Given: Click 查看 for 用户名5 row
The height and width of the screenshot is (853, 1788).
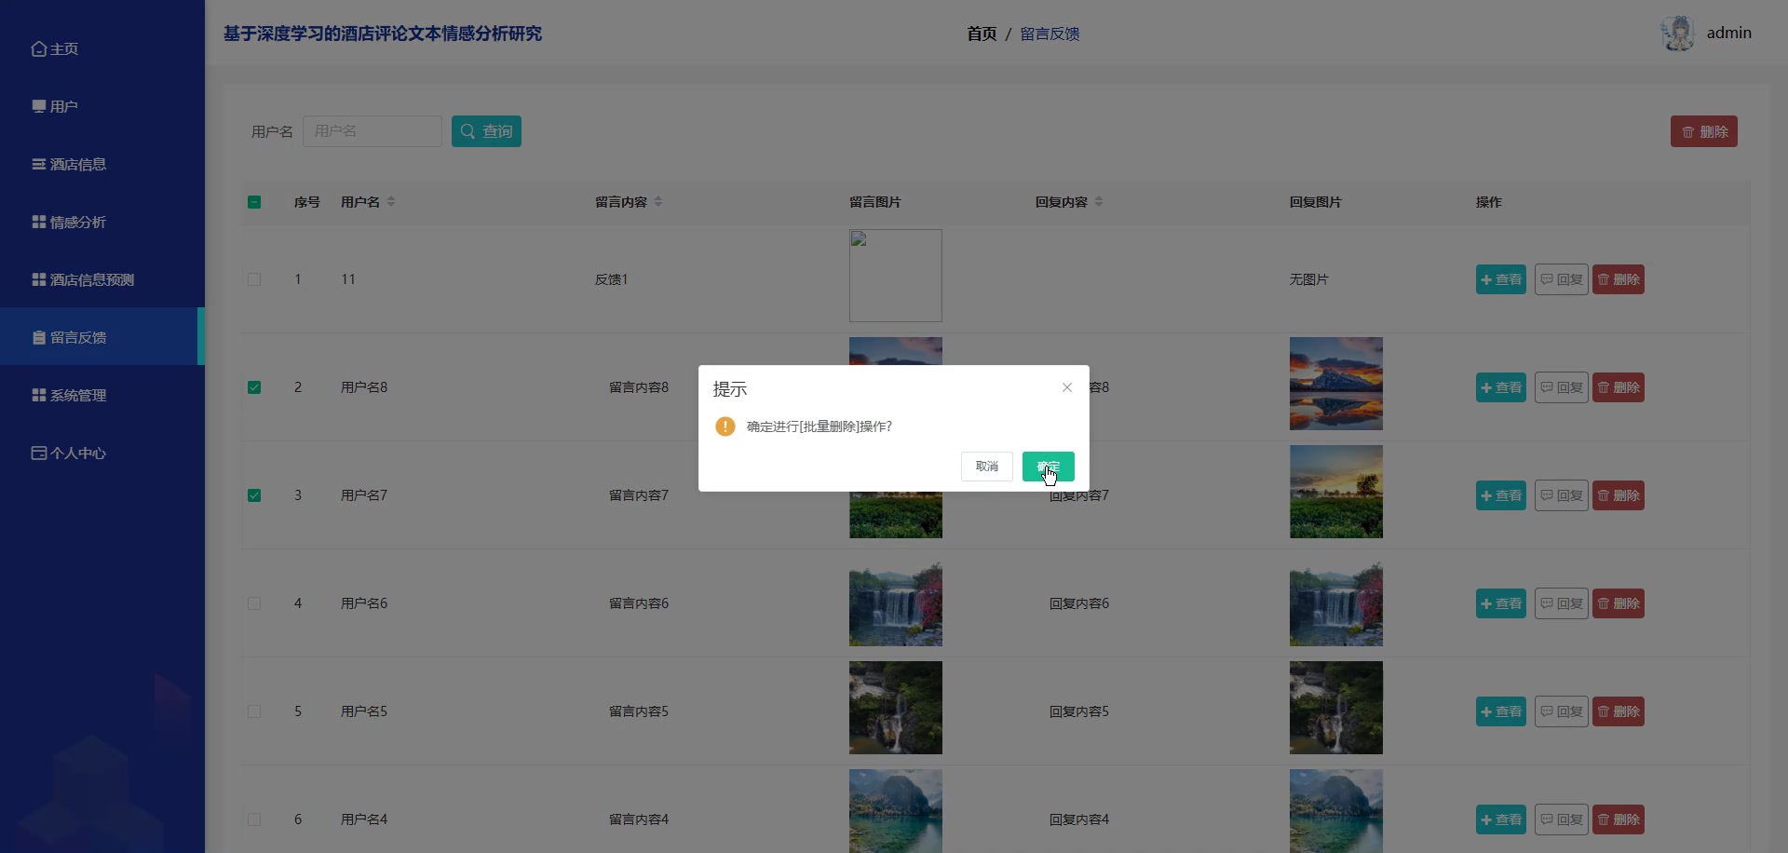Looking at the screenshot, I should pos(1501,711).
